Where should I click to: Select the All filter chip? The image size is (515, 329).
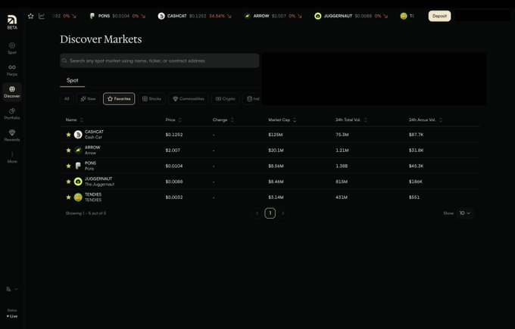click(x=67, y=99)
